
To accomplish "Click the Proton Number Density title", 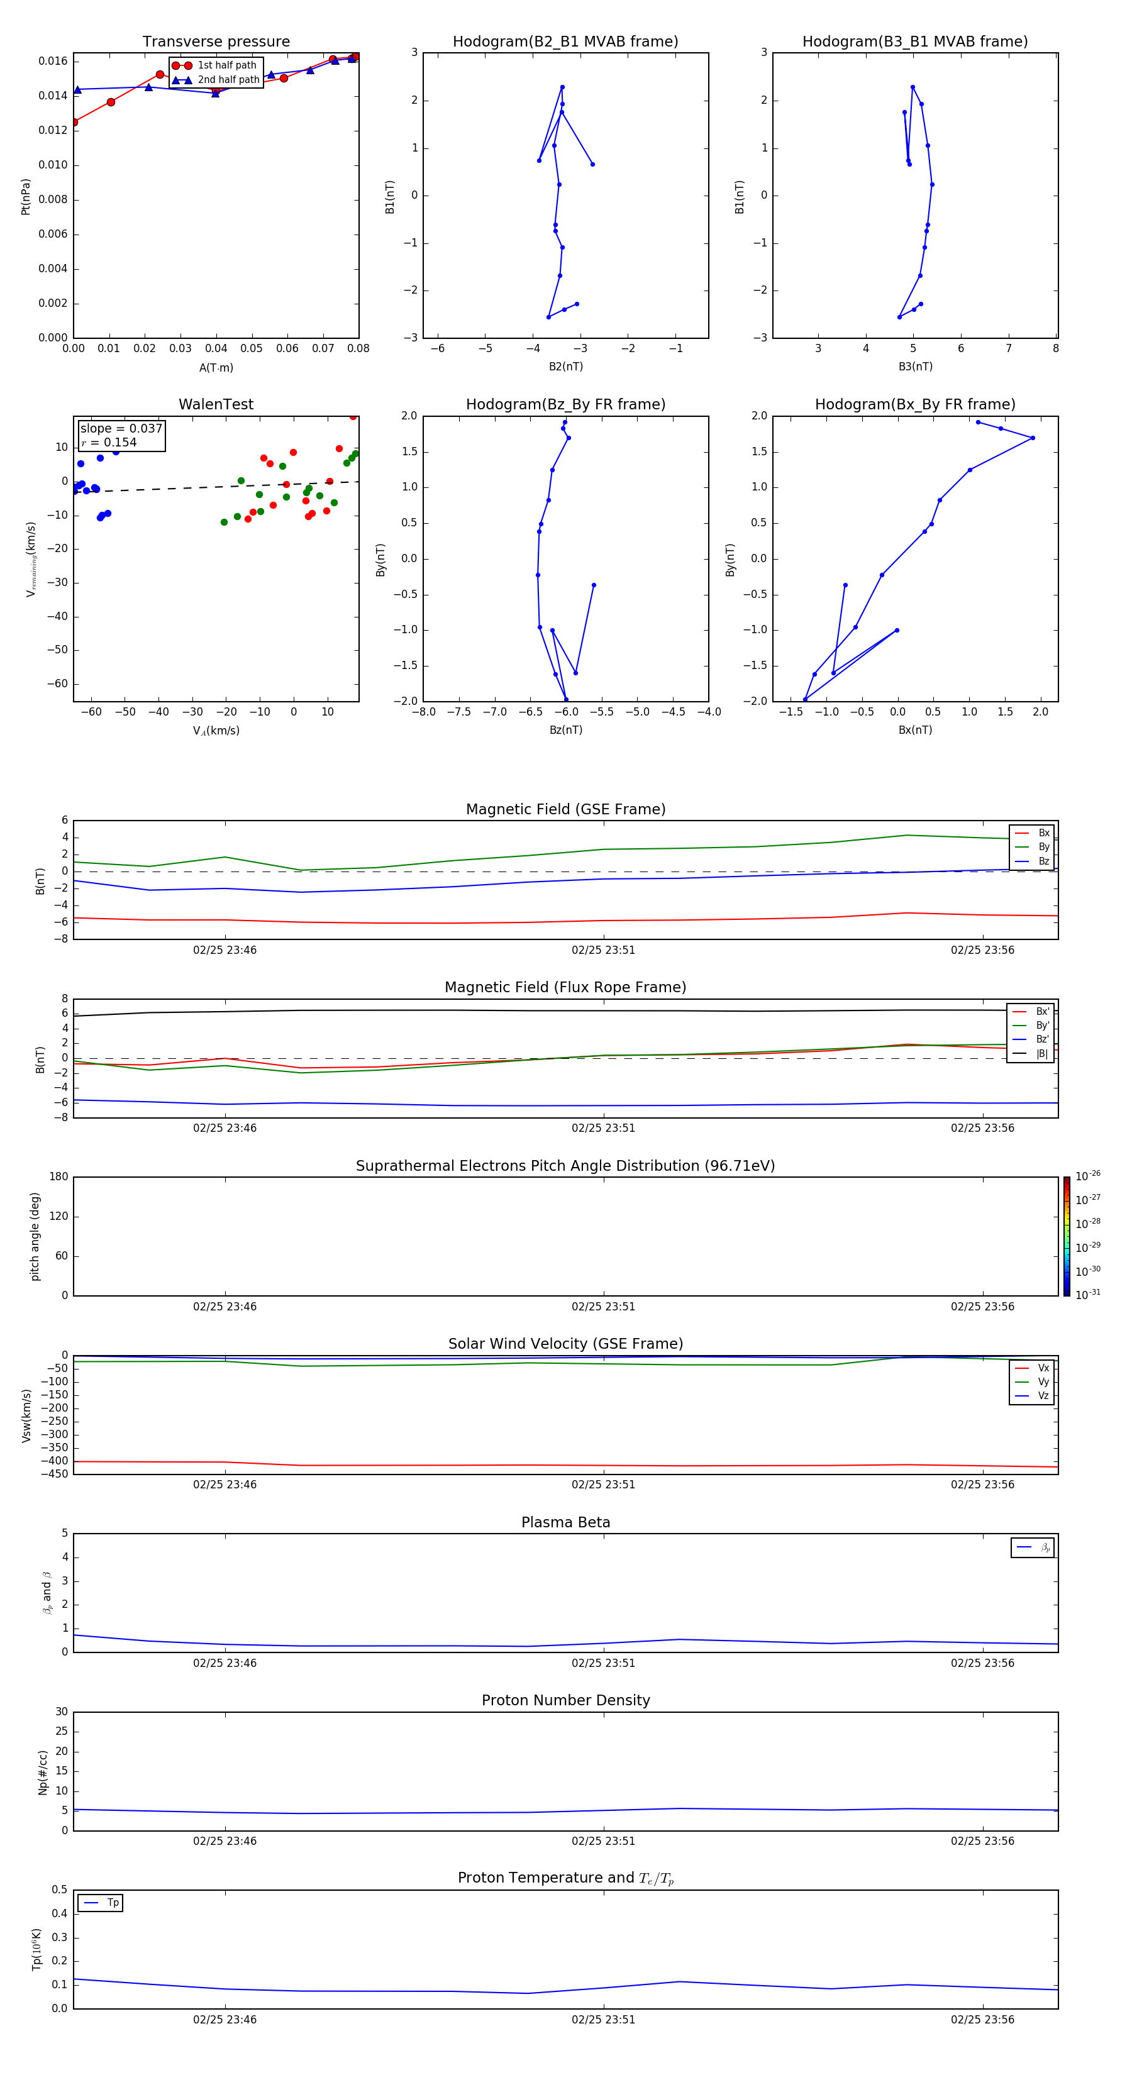I will [x=565, y=1700].
